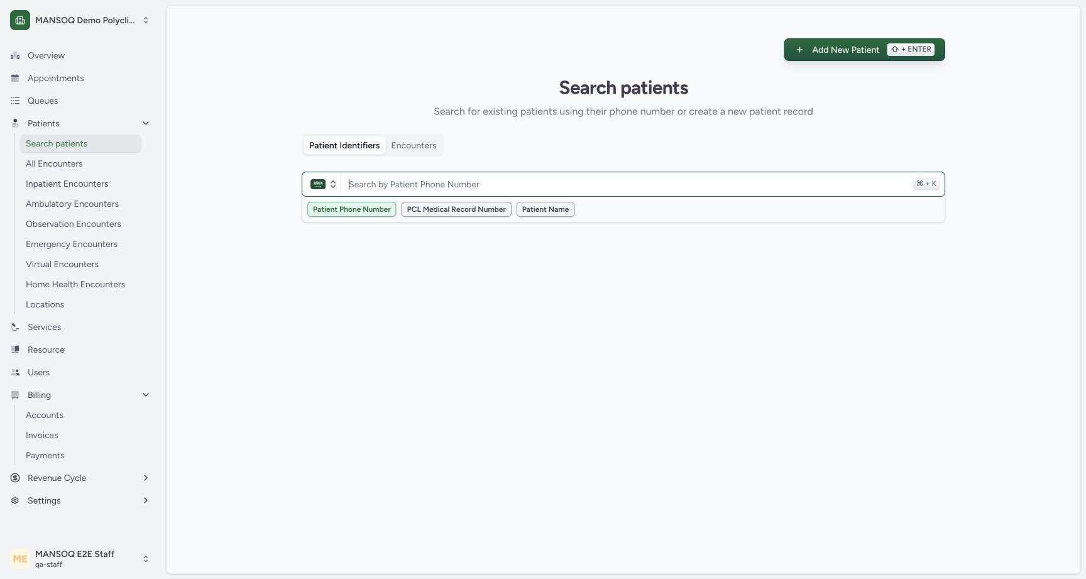Select Patient Name search filter
The width and height of the screenshot is (1086, 579).
tap(546, 209)
